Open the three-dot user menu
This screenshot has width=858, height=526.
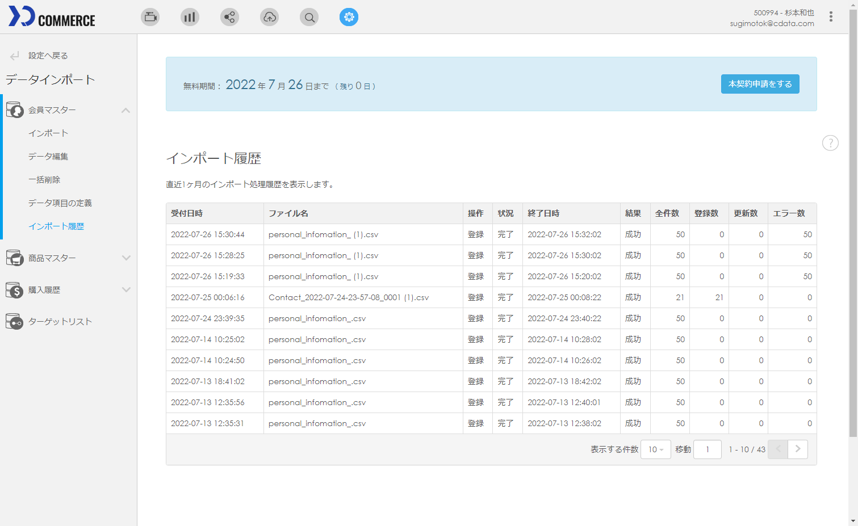point(831,17)
